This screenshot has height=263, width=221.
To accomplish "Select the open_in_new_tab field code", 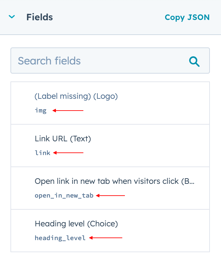I will [64, 196].
